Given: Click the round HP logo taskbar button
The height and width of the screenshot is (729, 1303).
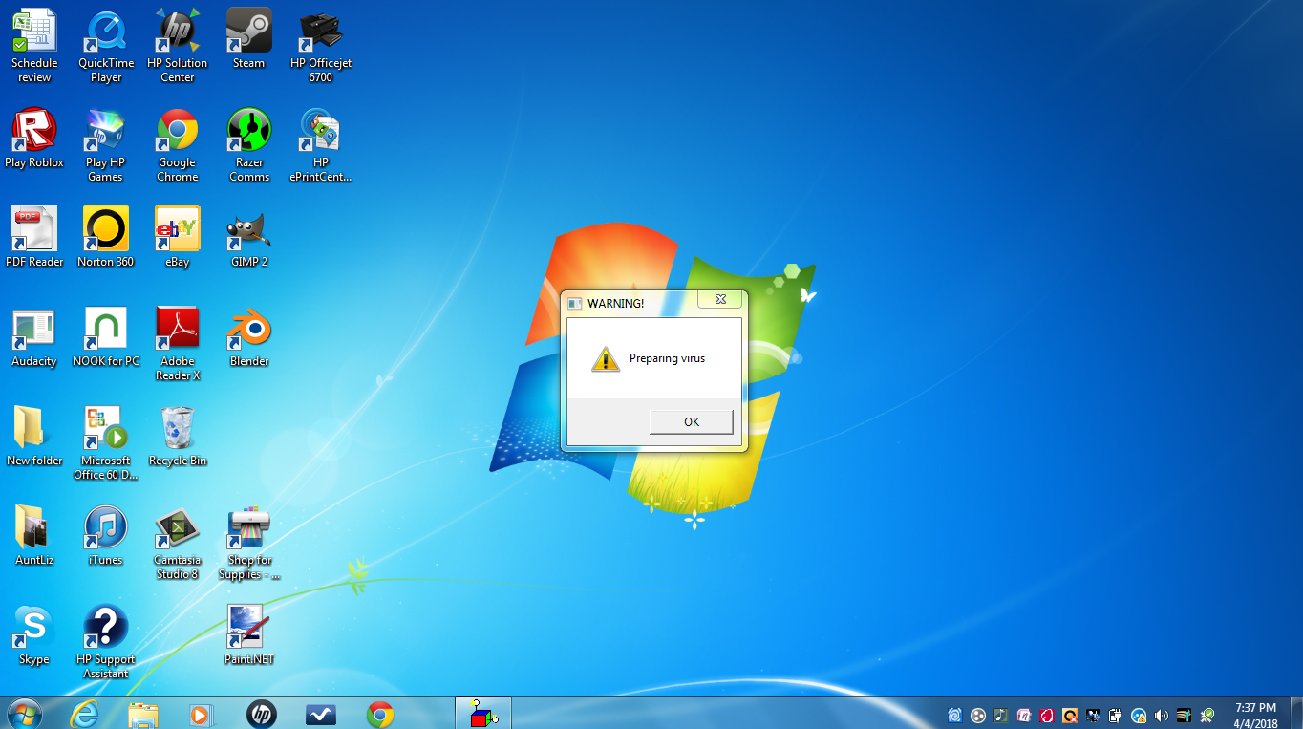Looking at the screenshot, I should tap(261, 714).
